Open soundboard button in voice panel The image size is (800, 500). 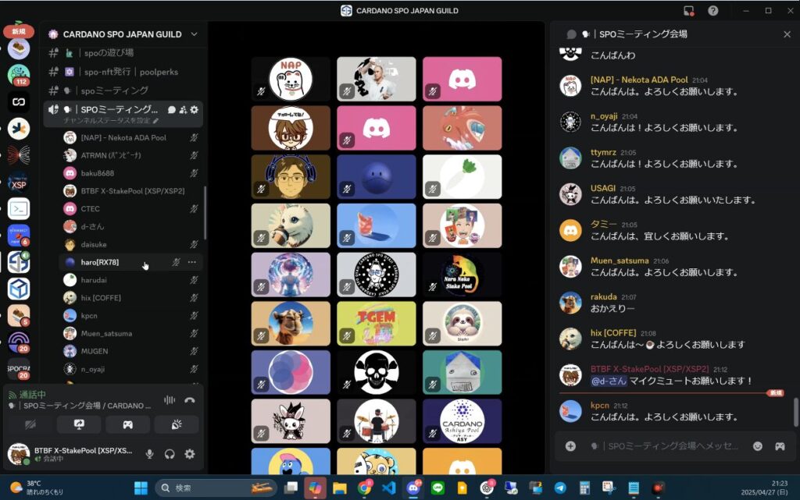(x=177, y=424)
